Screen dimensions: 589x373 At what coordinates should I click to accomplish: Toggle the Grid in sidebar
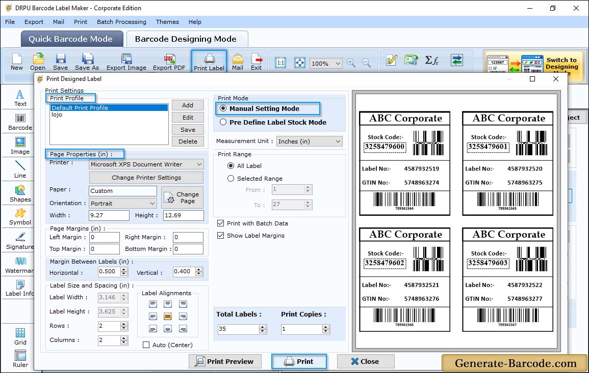[x=20, y=337]
